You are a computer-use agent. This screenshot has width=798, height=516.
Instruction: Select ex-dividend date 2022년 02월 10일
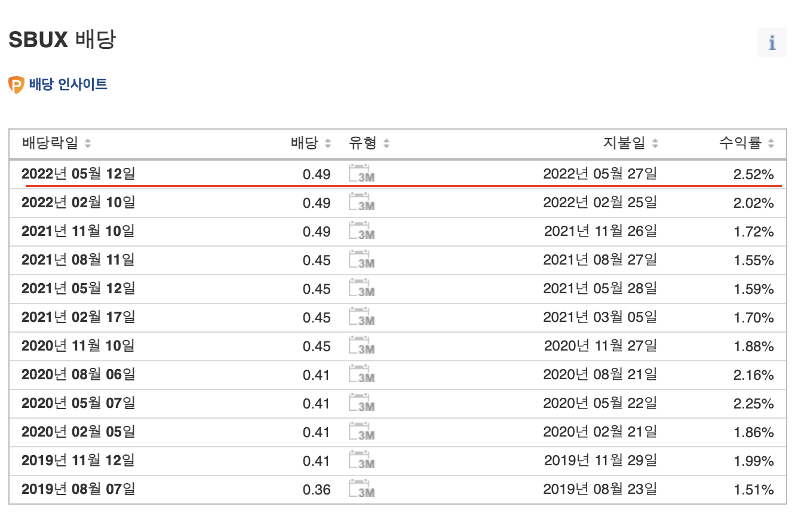[x=78, y=202]
